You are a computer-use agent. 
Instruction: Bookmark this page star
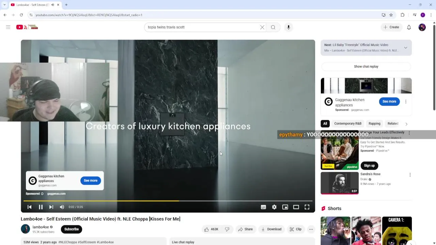coord(391,15)
